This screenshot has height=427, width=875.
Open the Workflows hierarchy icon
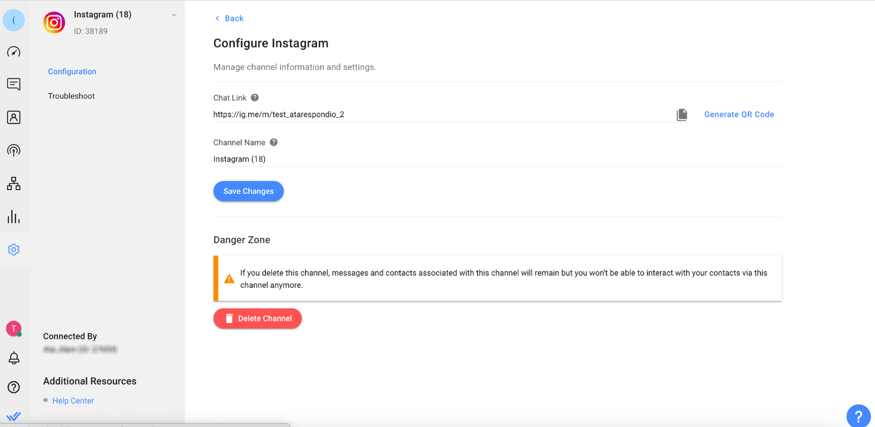pos(14,184)
